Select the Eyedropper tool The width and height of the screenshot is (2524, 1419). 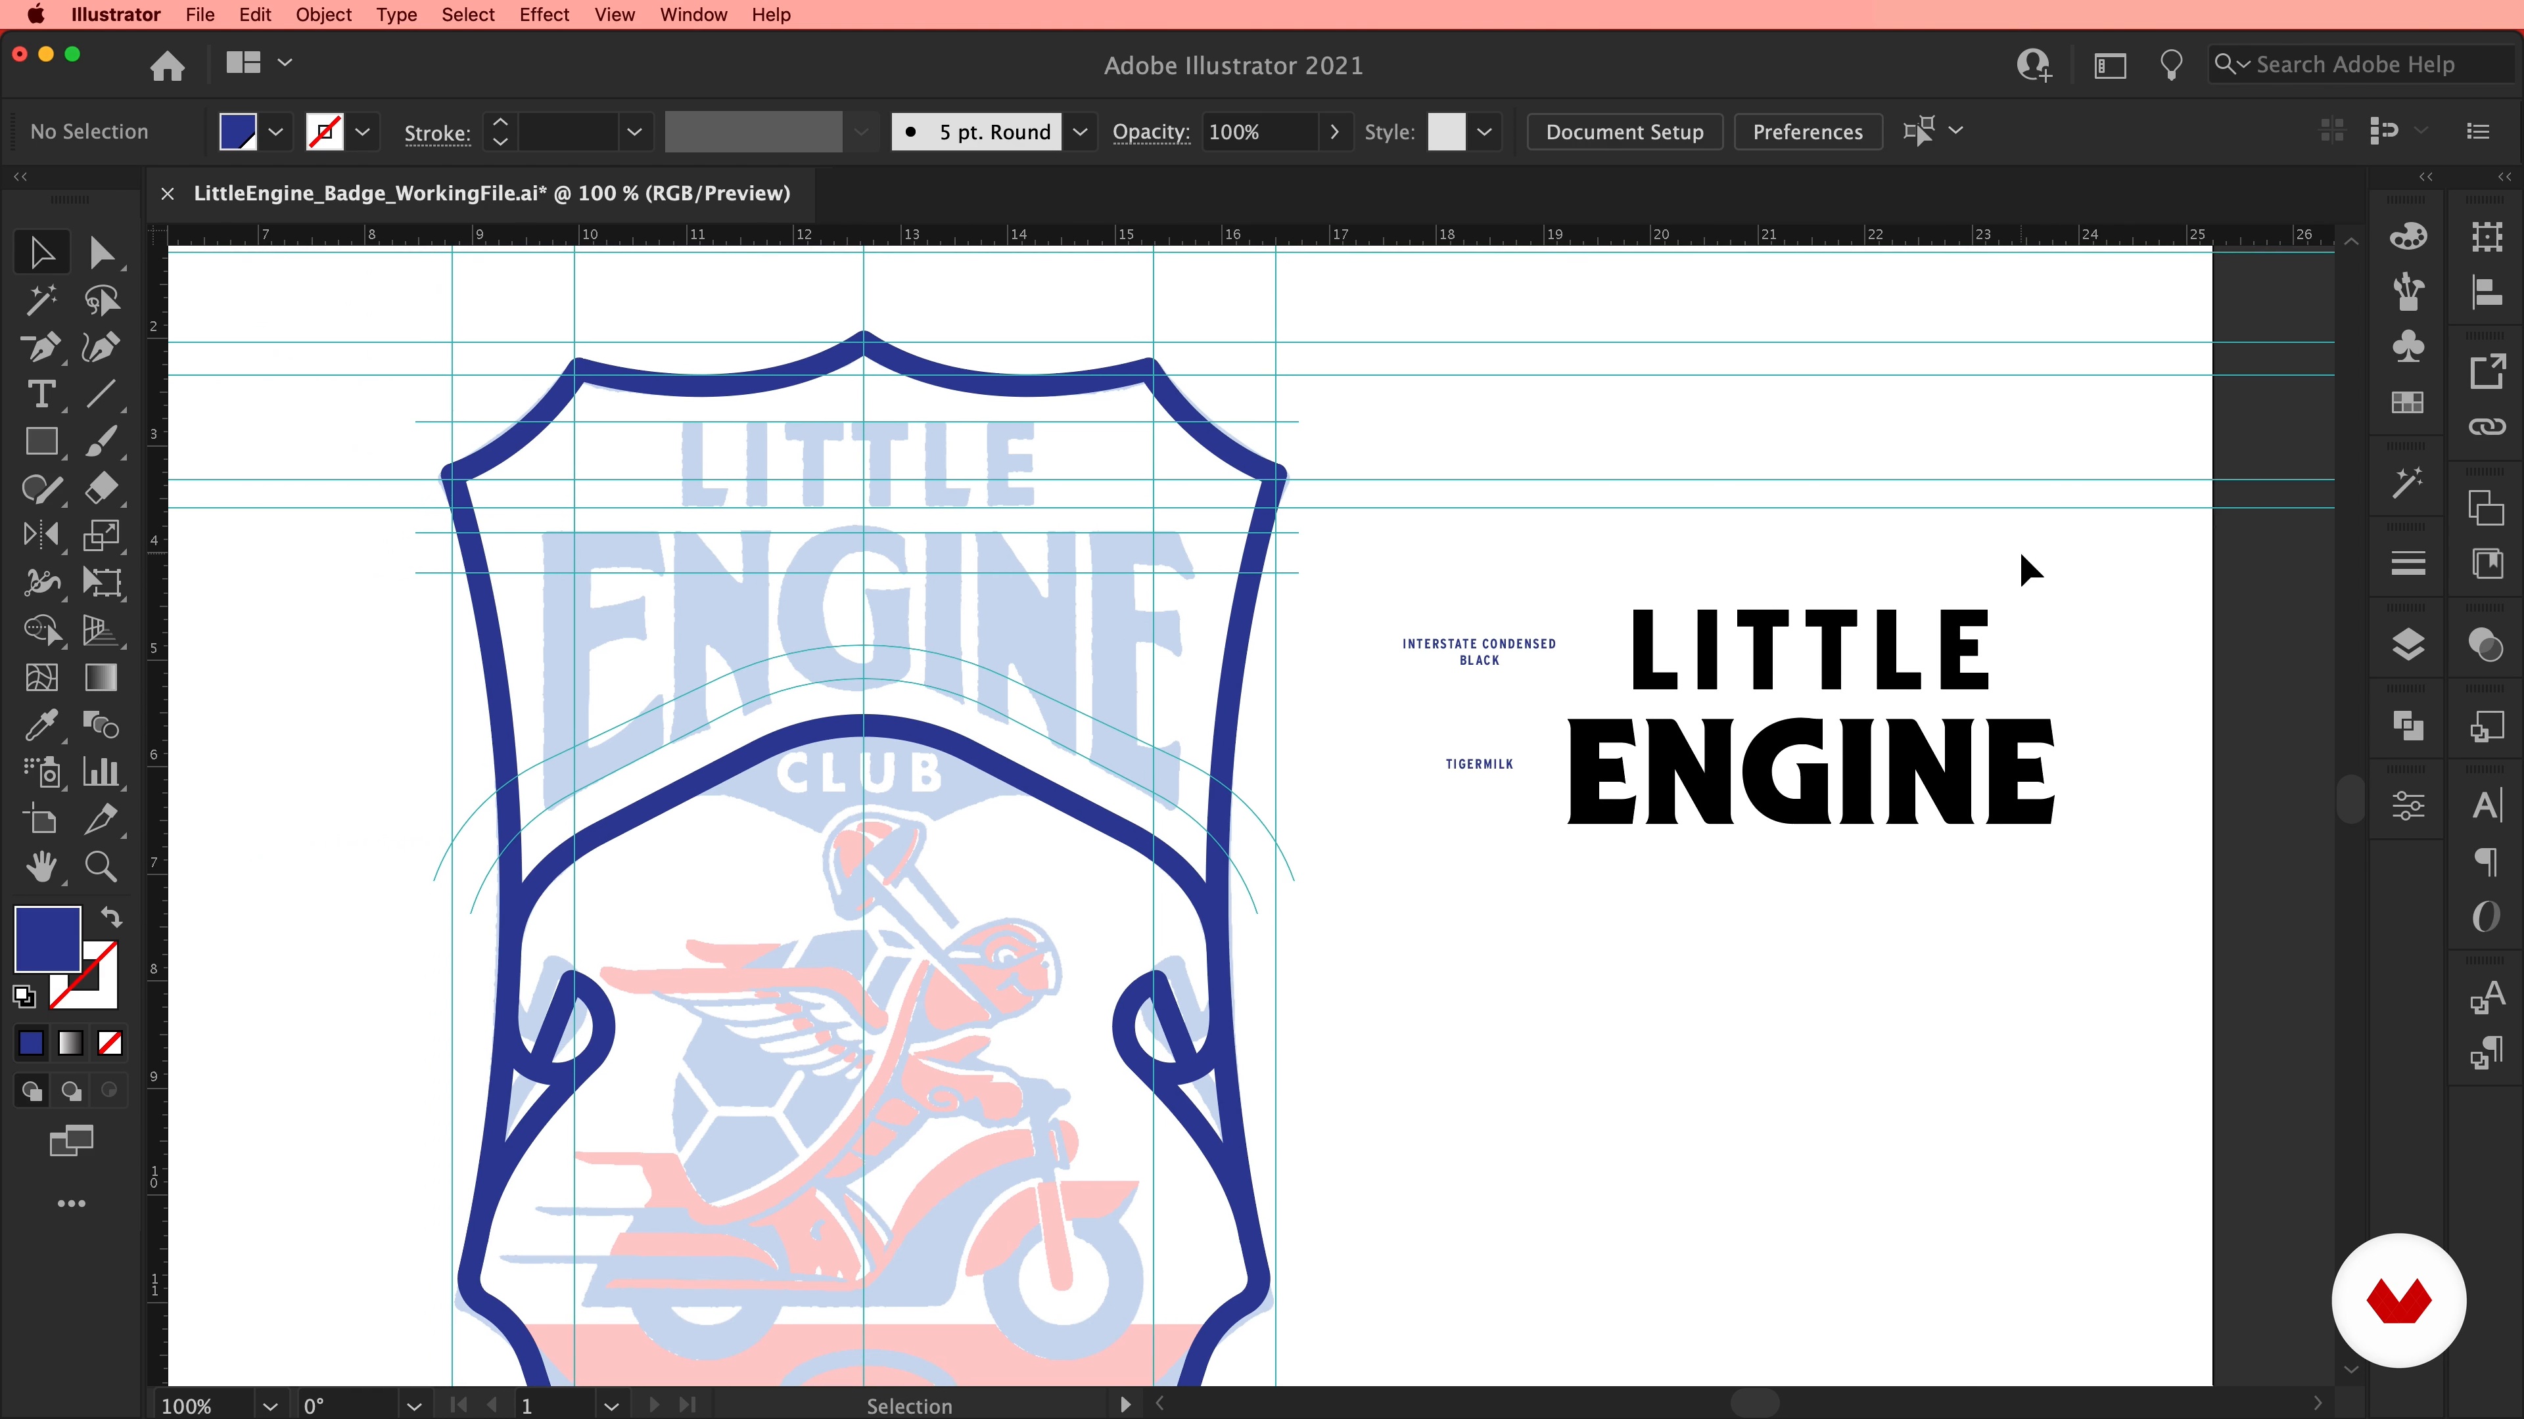pyautogui.click(x=41, y=726)
